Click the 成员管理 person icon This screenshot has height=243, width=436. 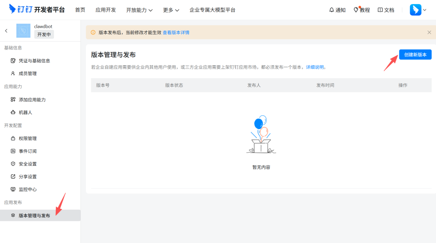13,74
